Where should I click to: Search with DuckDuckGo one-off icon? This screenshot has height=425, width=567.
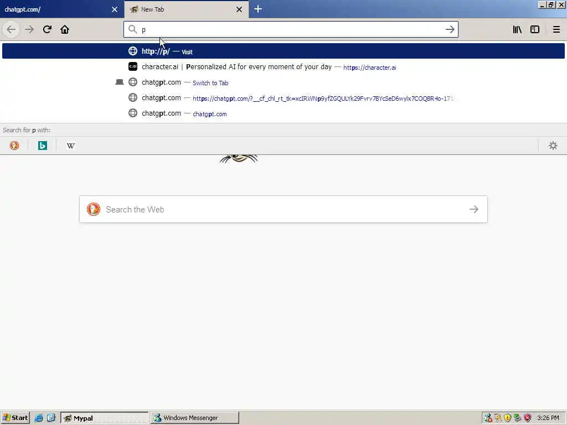pyautogui.click(x=14, y=146)
